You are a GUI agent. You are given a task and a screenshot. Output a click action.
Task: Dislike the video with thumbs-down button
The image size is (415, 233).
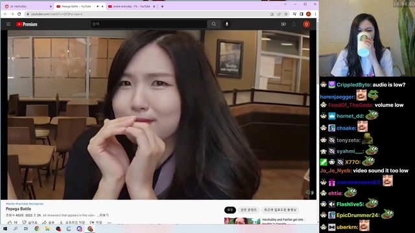(x=30, y=223)
